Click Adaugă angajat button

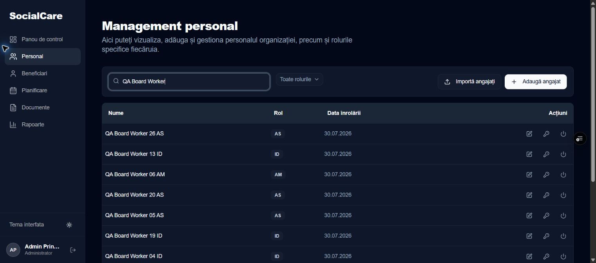point(536,82)
